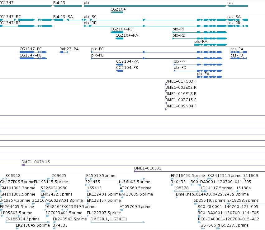This screenshot has height=230, width=265.
Task: Click the cas gene label
Action: pyautogui.click(x=230, y=3)
